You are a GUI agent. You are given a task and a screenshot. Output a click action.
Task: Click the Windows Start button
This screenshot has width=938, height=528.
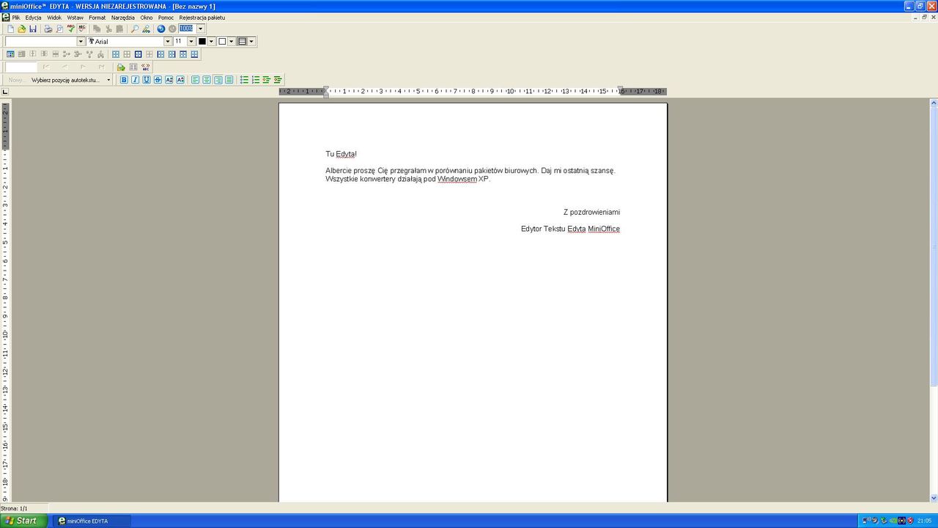(x=23, y=521)
